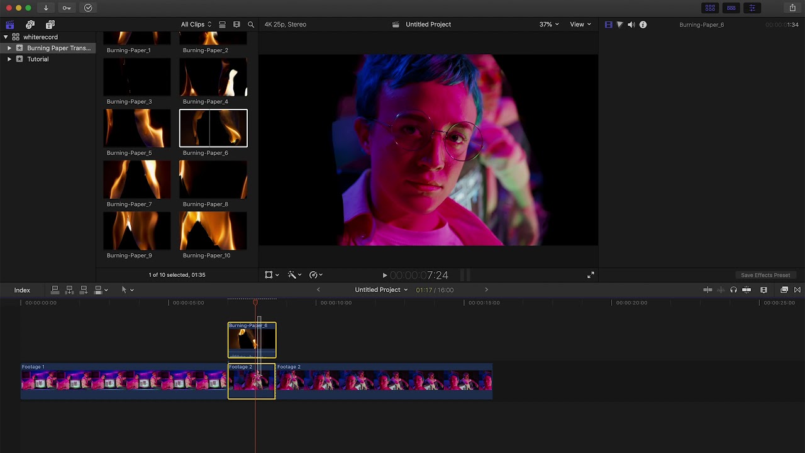
Task: Select the Burning-Paper_7 thumbnail
Action: (x=137, y=179)
